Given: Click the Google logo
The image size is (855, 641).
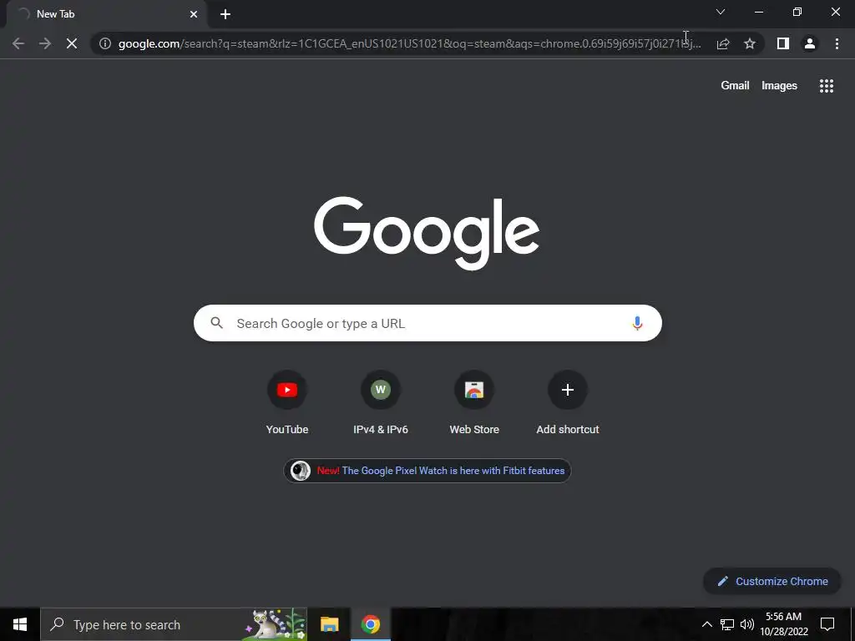Looking at the screenshot, I should (427, 234).
